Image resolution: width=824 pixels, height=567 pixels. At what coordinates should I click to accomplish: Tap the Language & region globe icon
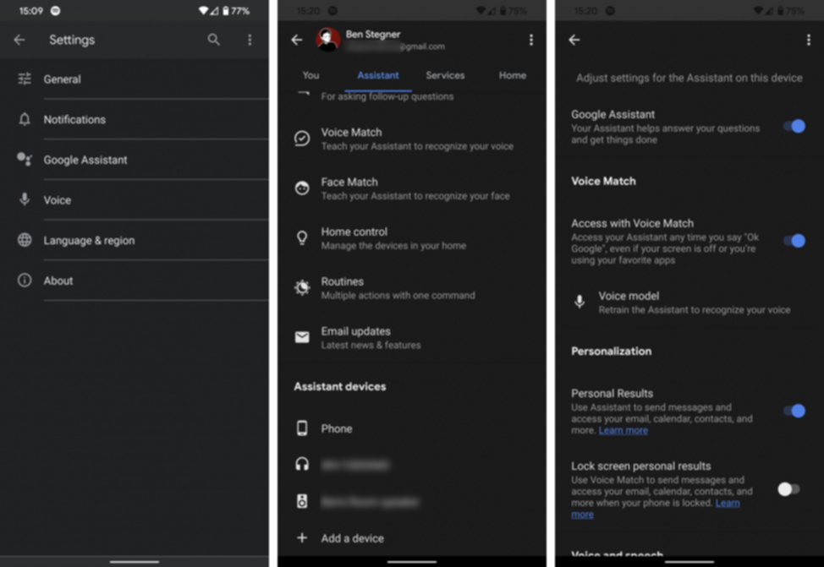pyautogui.click(x=25, y=240)
